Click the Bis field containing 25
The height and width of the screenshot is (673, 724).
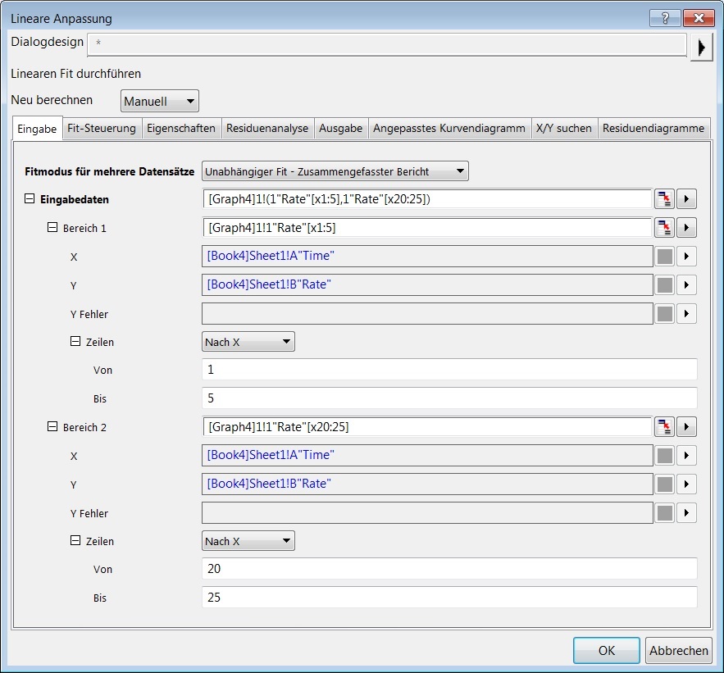[x=449, y=598]
